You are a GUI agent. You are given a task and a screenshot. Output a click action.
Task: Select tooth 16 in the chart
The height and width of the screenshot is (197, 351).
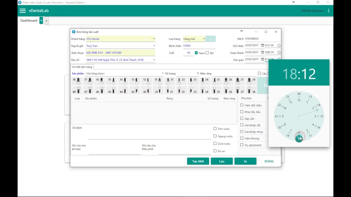pyautogui.click(x=100, y=81)
